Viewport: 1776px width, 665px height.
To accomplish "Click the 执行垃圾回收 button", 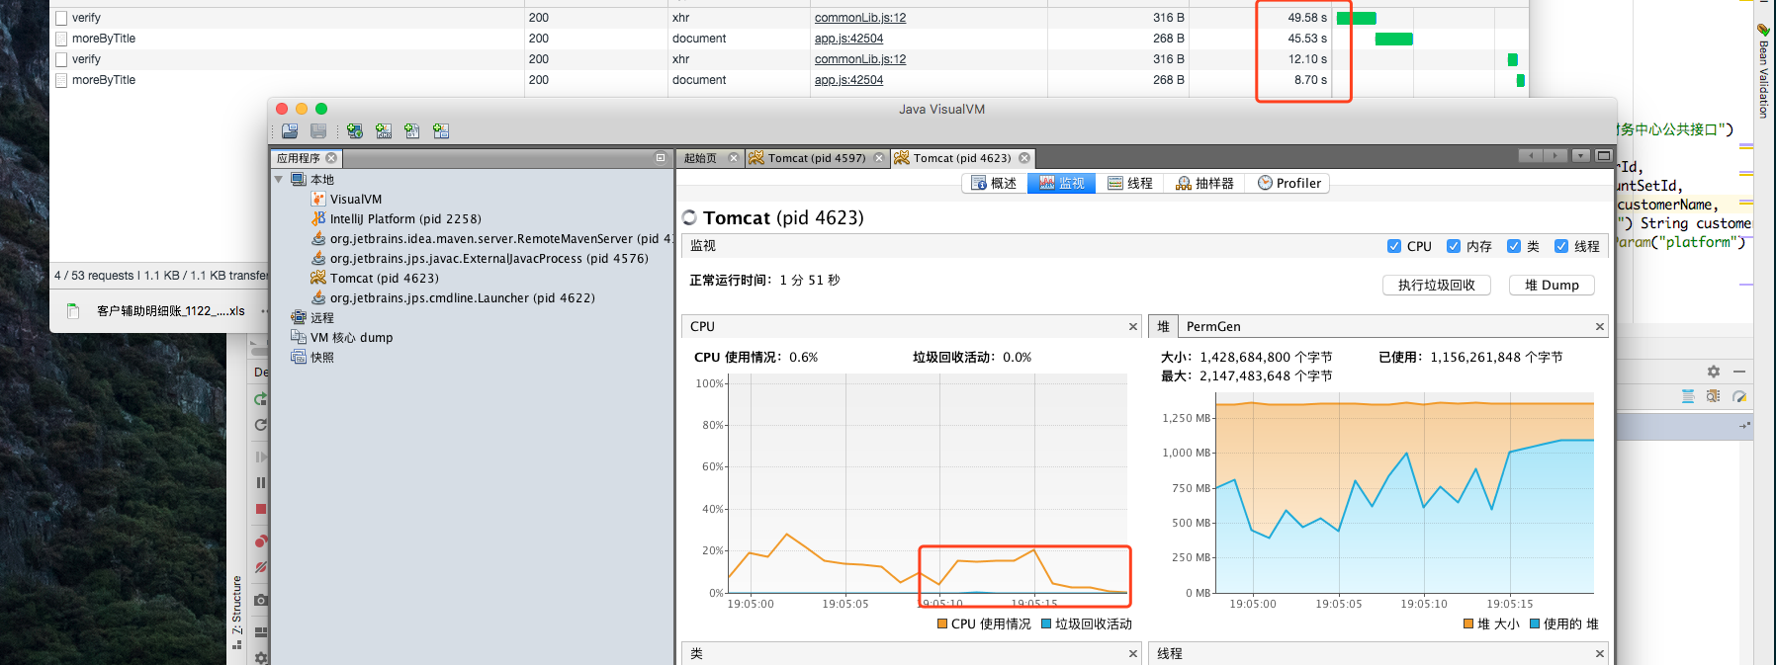I will (x=1437, y=286).
